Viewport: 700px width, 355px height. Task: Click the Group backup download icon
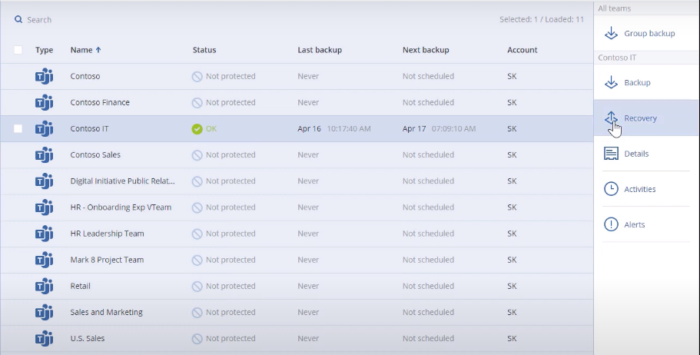click(x=611, y=34)
